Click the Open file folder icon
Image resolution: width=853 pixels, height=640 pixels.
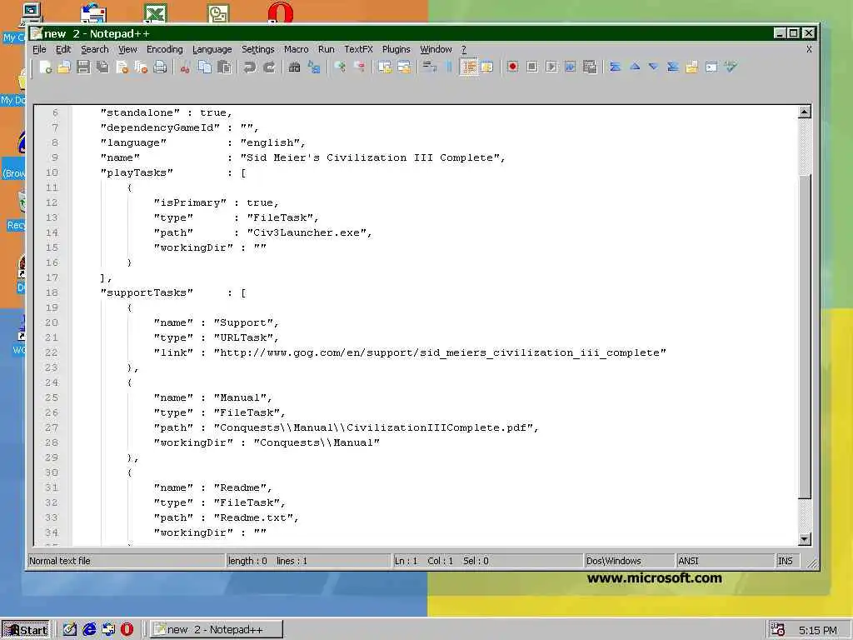64,67
